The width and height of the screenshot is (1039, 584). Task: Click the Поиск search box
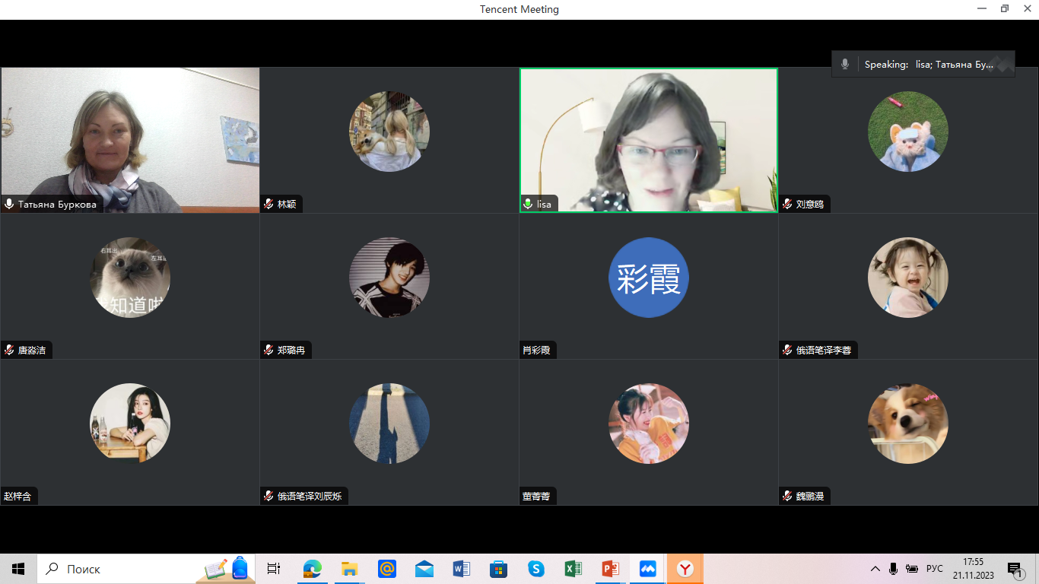(114, 569)
